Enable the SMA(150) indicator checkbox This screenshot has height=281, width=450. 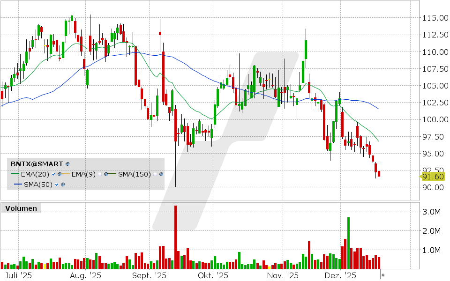pos(155,174)
